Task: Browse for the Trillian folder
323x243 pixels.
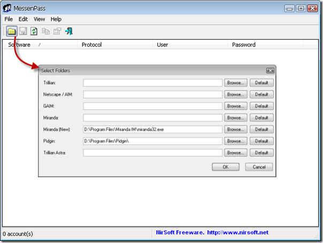Action: [x=236, y=83]
